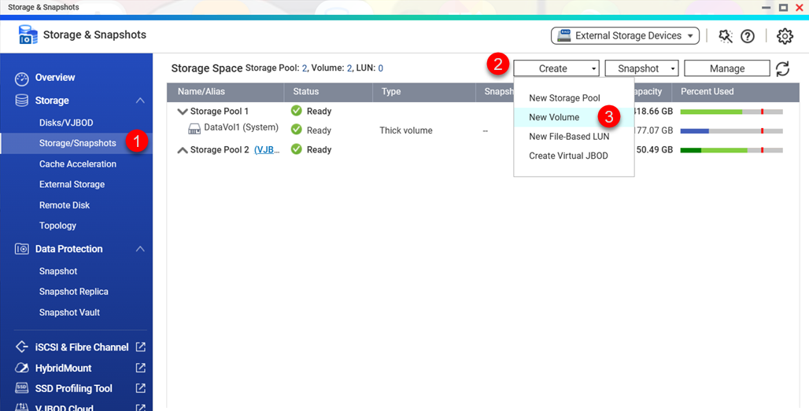Image resolution: width=809 pixels, height=411 pixels.
Task: Click the Manage button
Action: [x=726, y=69]
